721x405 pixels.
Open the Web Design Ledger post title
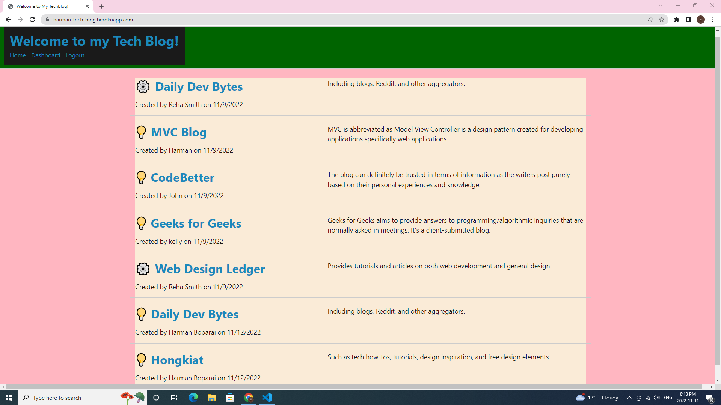click(210, 269)
